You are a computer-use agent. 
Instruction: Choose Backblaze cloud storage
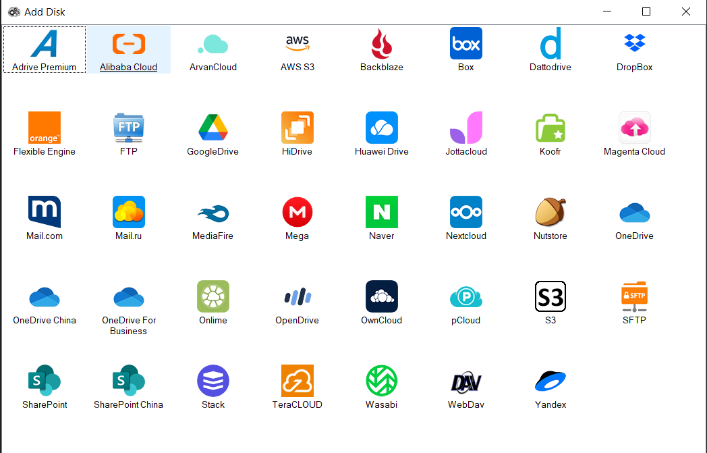(381, 49)
